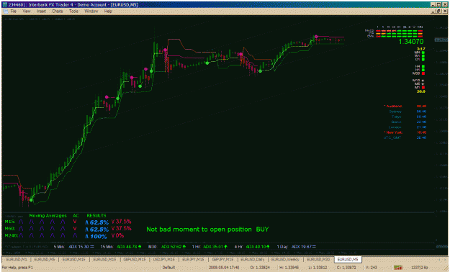The image size is (450, 272).
Task: Click the chart document icon beside File
Action: 6,12
